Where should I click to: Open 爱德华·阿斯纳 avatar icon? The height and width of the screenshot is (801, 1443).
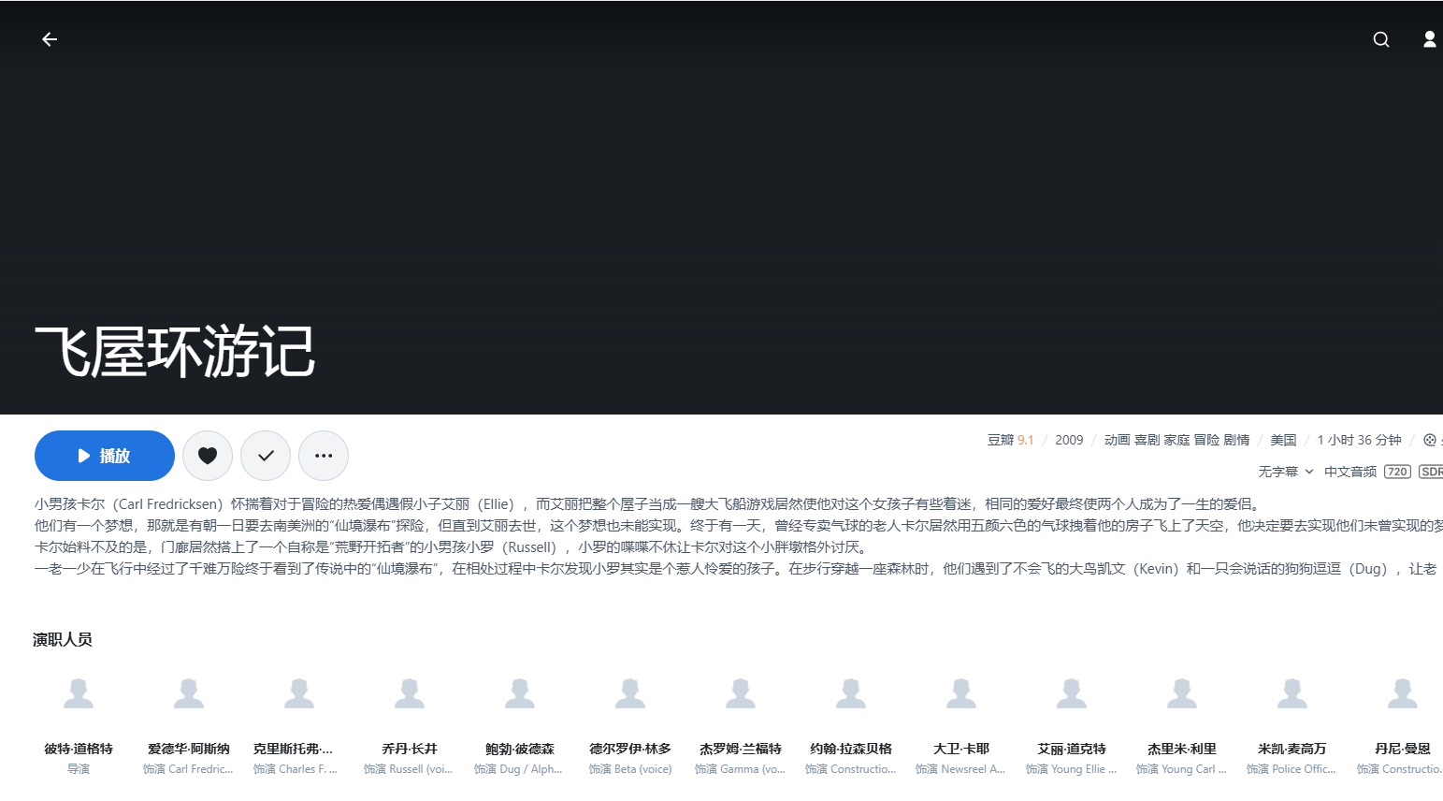point(189,693)
